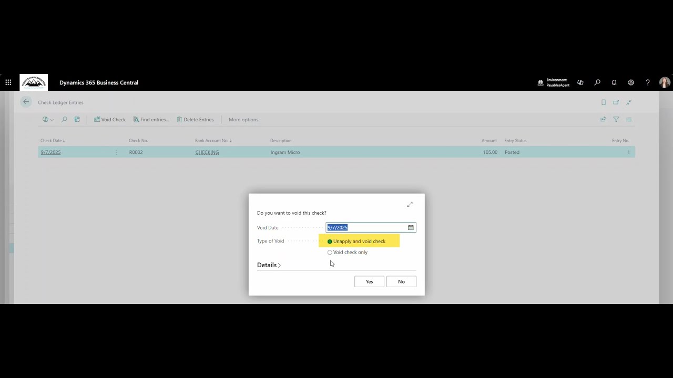Open the Void Date calendar picker

(x=411, y=227)
